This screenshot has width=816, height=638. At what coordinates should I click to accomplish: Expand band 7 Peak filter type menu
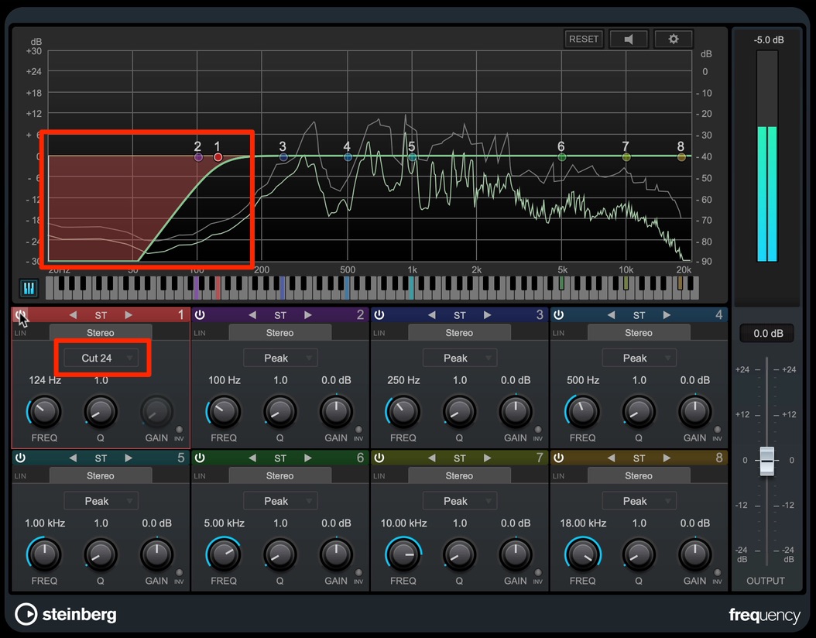tap(460, 501)
